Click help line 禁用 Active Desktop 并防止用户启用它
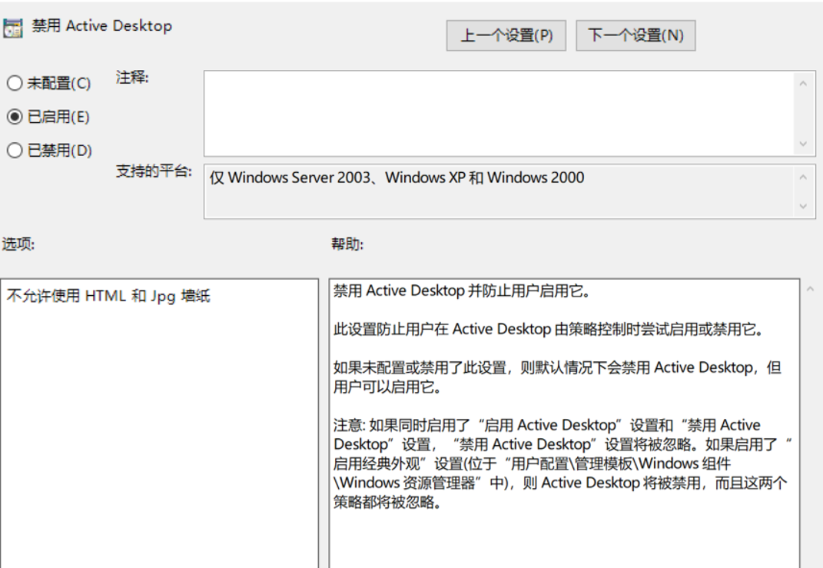Viewport: 823px width, 568px height. pyautogui.click(x=463, y=291)
